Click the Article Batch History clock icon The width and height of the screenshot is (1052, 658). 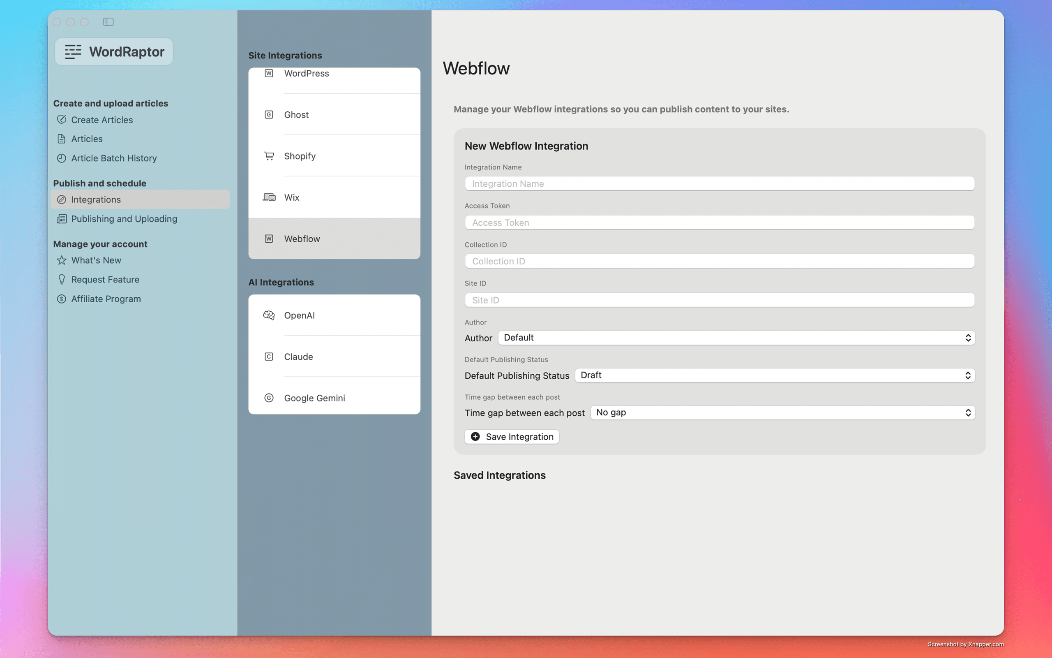[62, 158]
